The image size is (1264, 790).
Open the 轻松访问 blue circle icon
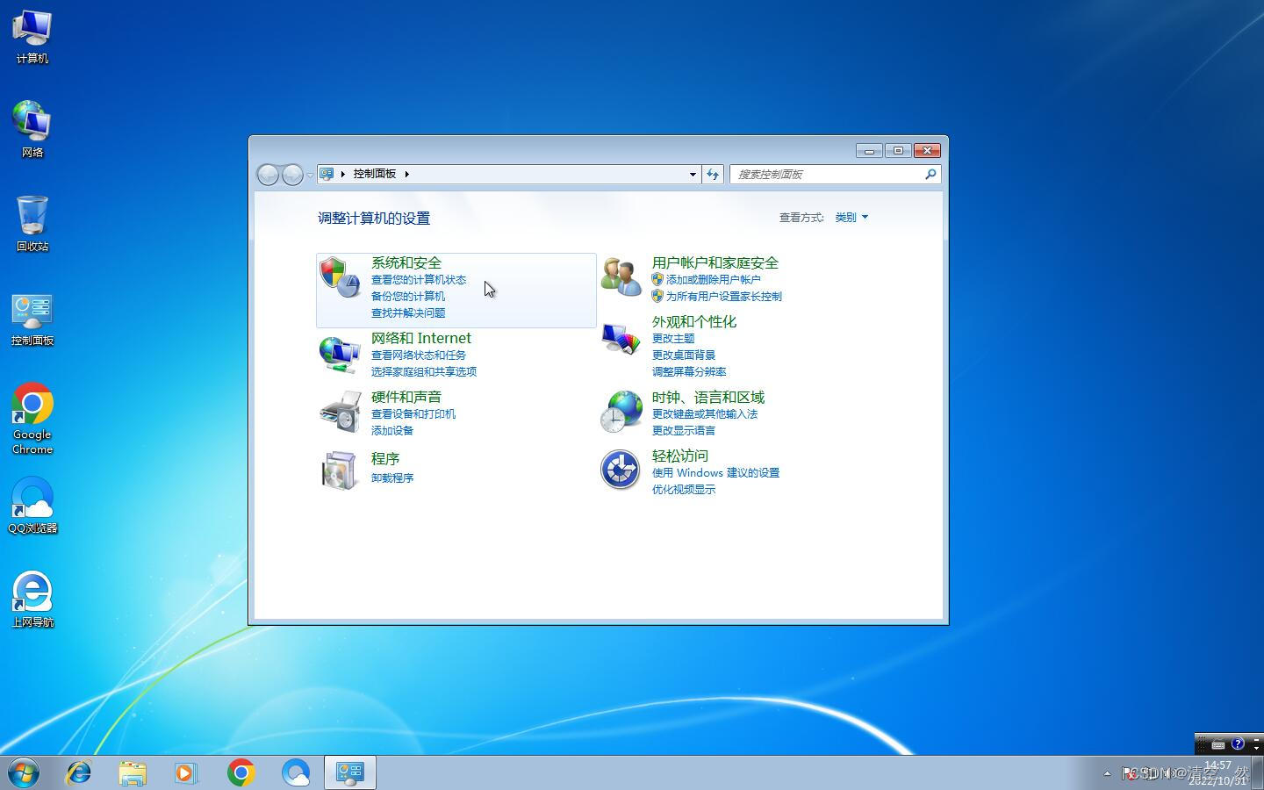621,470
